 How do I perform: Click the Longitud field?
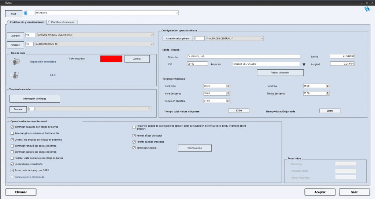(342, 64)
